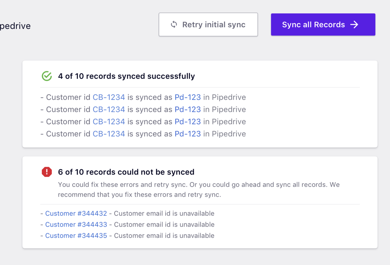Image resolution: width=390 pixels, height=265 pixels.
Task: Open CB-1234 link in fourth synced row
Action: 109,134
